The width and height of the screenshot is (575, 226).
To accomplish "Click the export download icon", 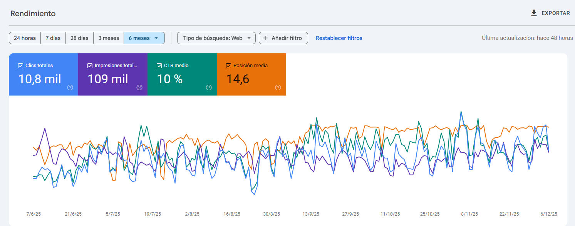I will [534, 13].
